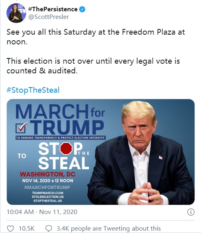This screenshot has height=233, width=201.
Task: Click the #ThePersistence display name
Action: (x=53, y=9)
